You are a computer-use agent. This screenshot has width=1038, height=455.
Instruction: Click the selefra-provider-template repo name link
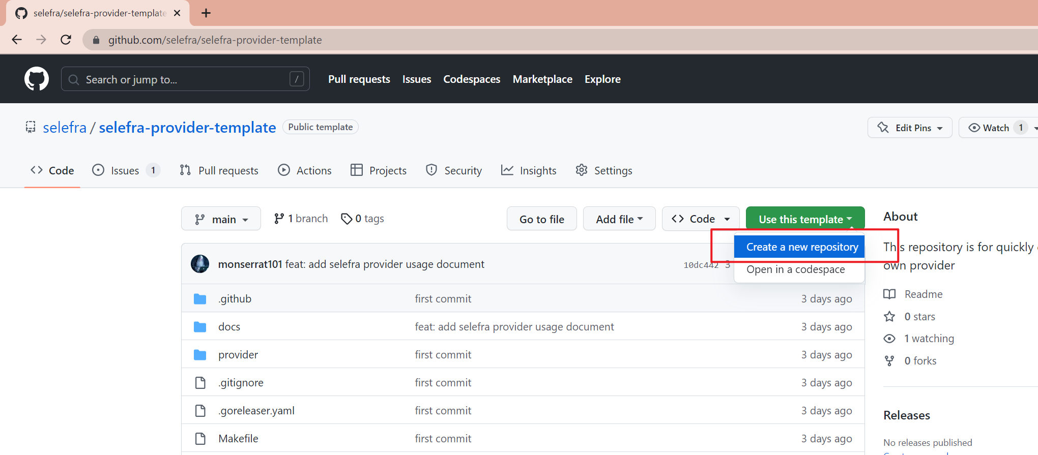coord(187,127)
